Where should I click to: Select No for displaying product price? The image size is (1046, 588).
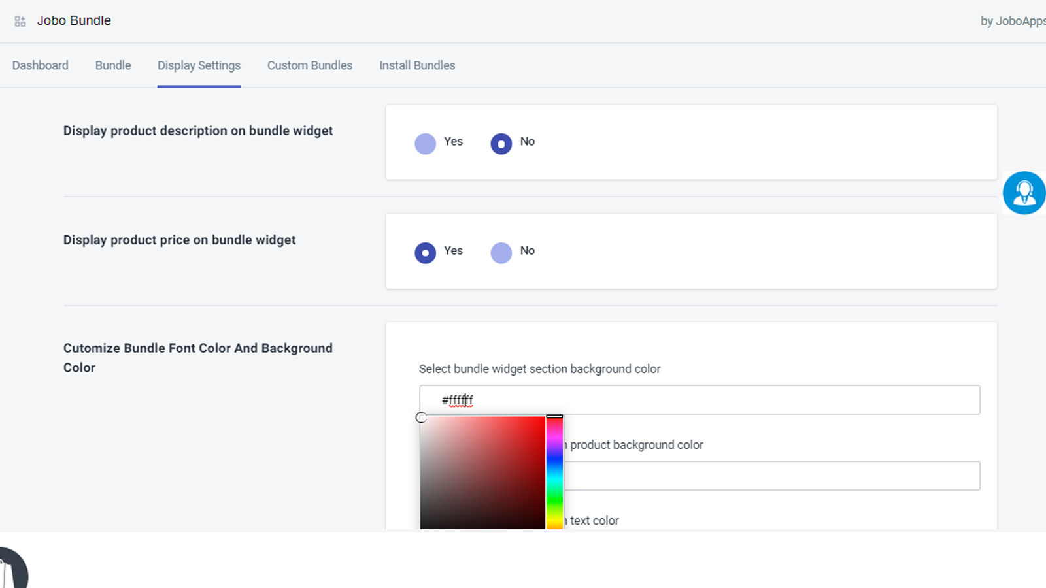(501, 252)
